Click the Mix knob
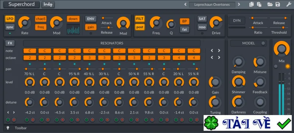The width and height of the screenshot is (294, 133). click(282, 49)
